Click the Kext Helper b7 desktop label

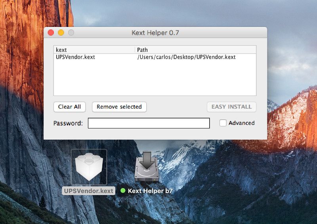pos(150,191)
